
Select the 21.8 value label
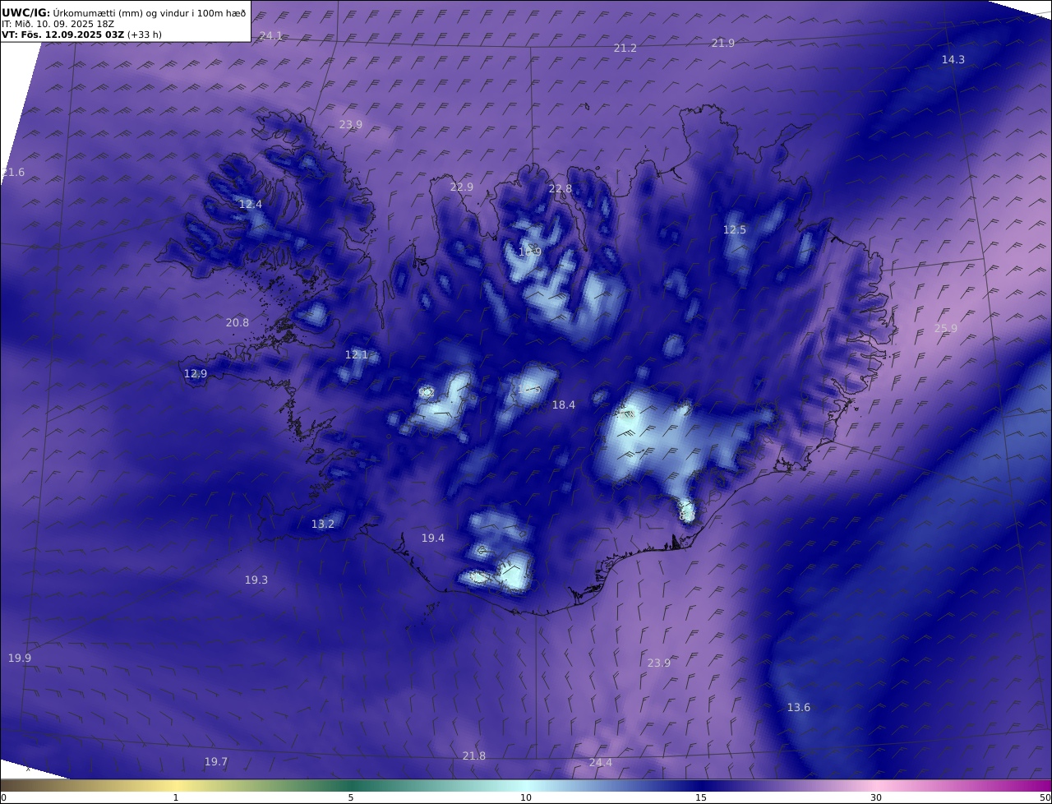[x=474, y=756]
